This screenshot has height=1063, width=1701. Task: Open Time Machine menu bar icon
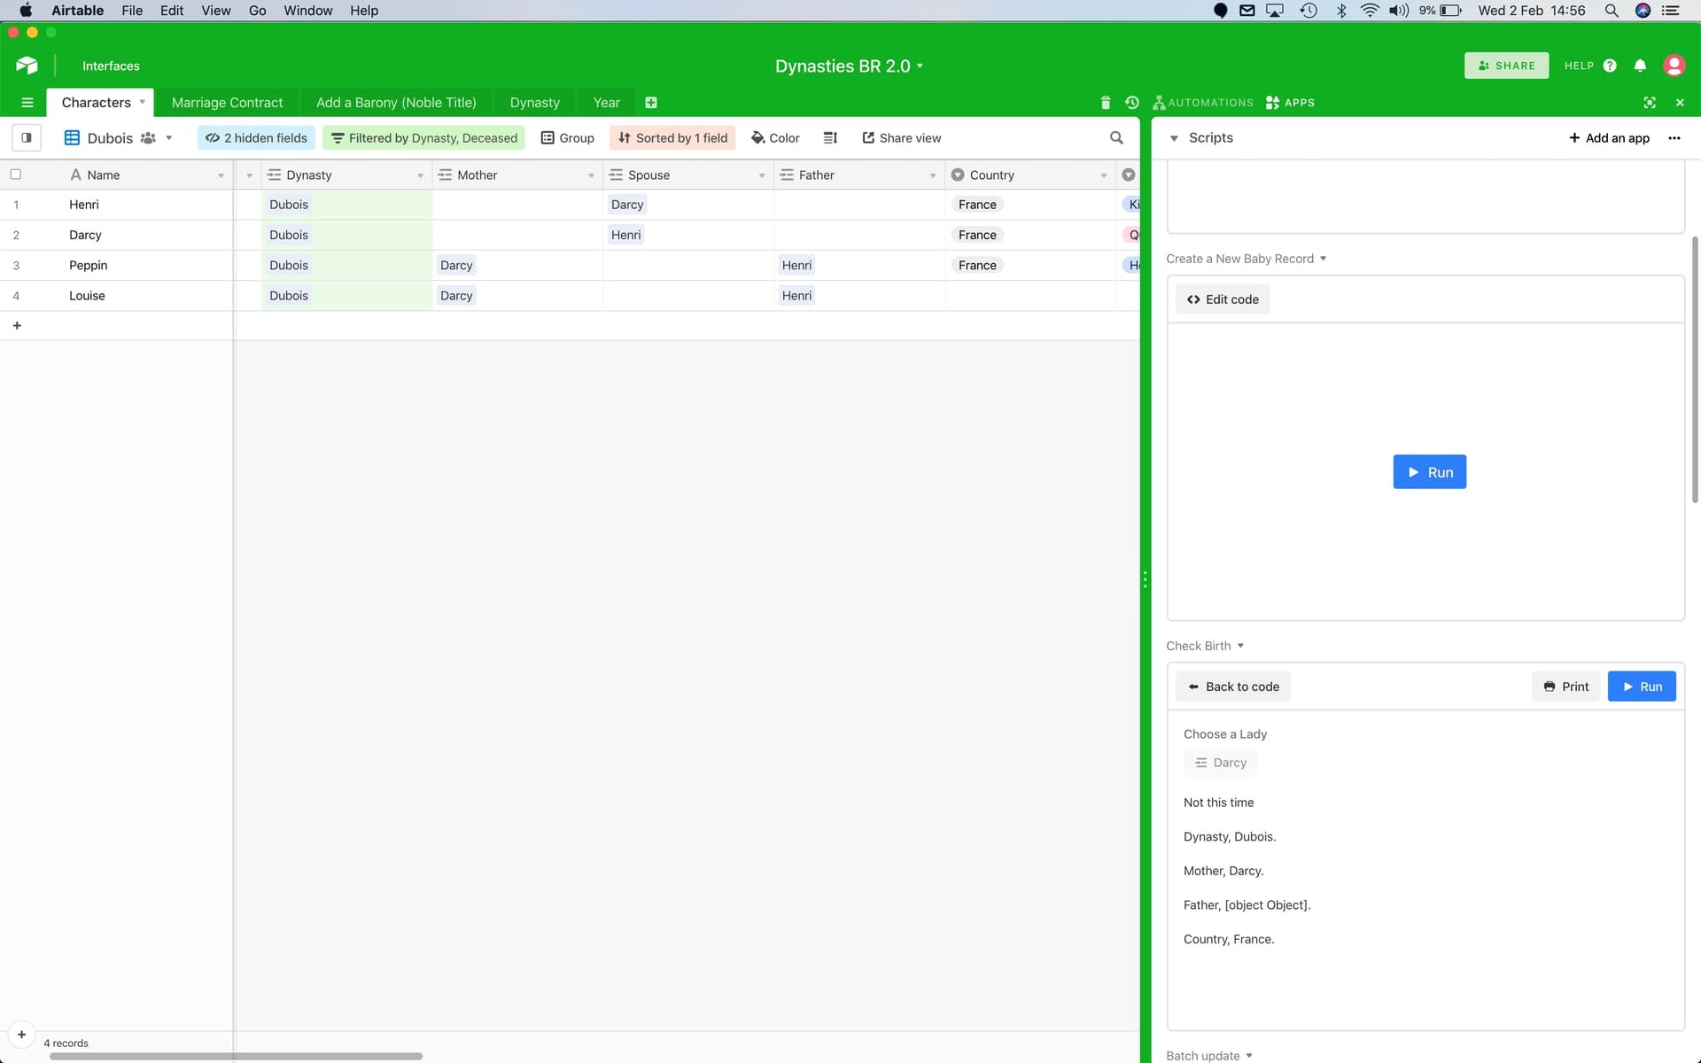tap(1309, 11)
